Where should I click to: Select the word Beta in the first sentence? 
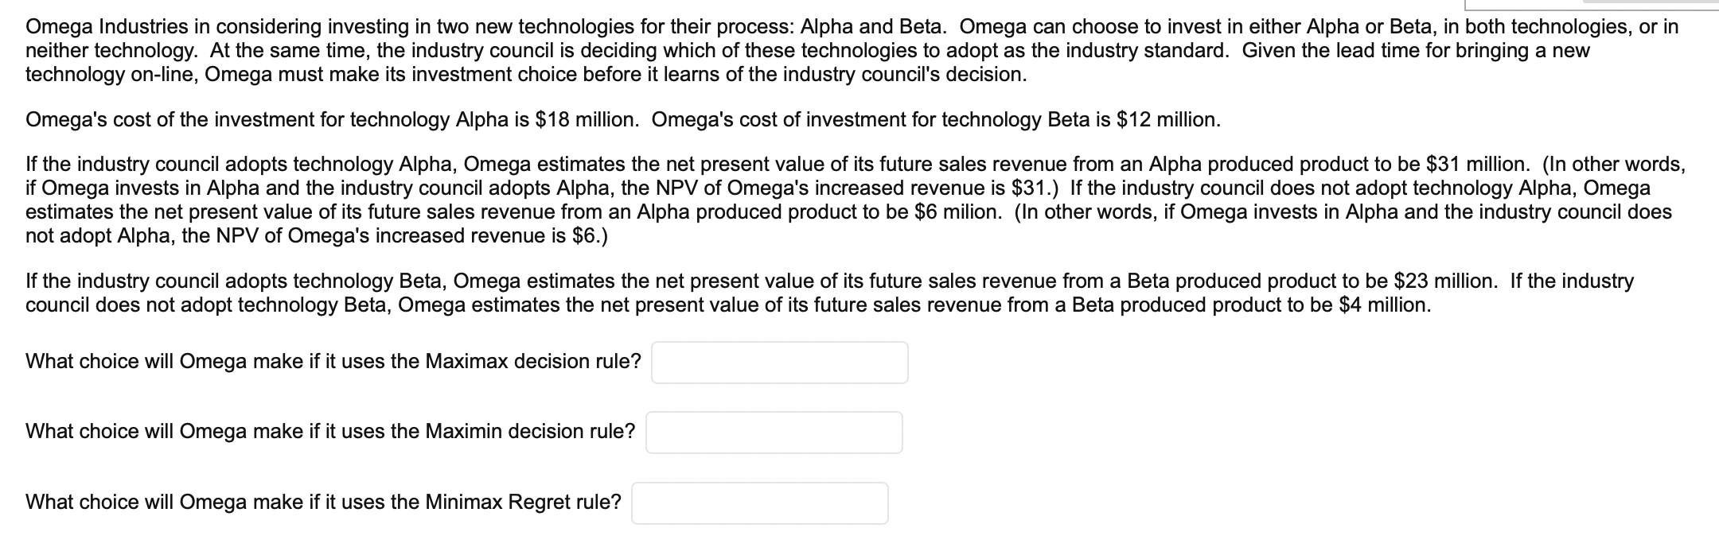(921, 24)
